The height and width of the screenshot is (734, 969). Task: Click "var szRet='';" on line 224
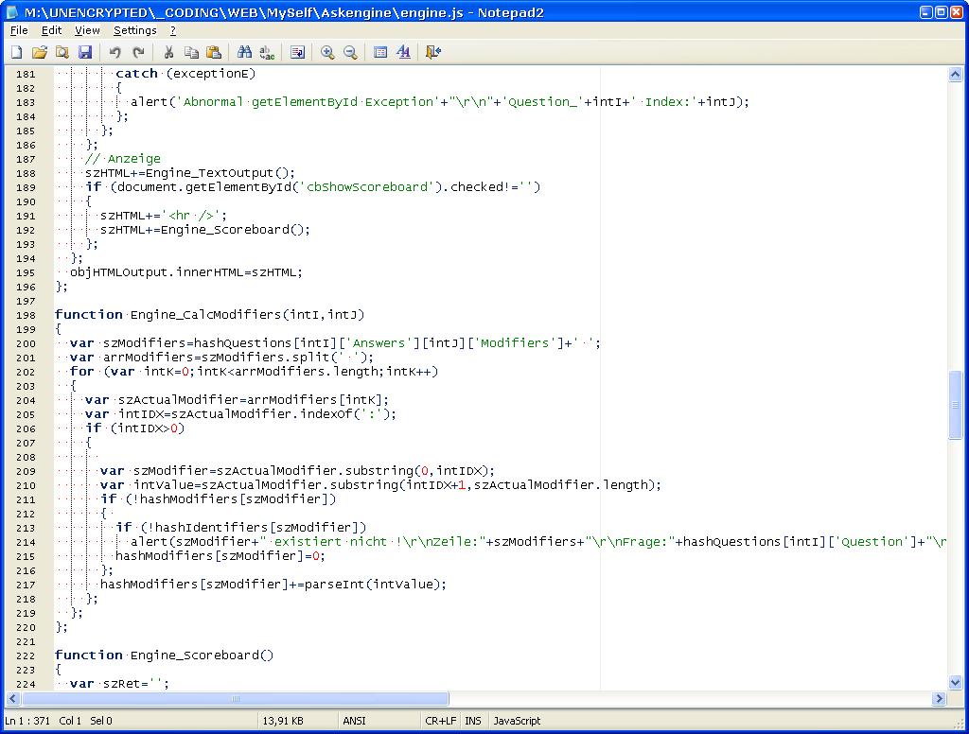pos(119,683)
